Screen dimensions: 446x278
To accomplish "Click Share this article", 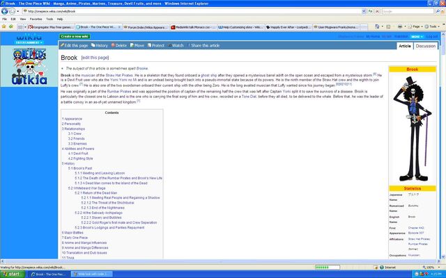I will click(x=203, y=45).
